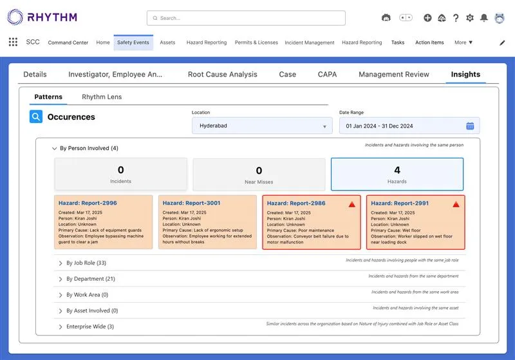Open the app launcher grid icon
Viewport: 515px width, 360px height.
pyautogui.click(x=13, y=43)
